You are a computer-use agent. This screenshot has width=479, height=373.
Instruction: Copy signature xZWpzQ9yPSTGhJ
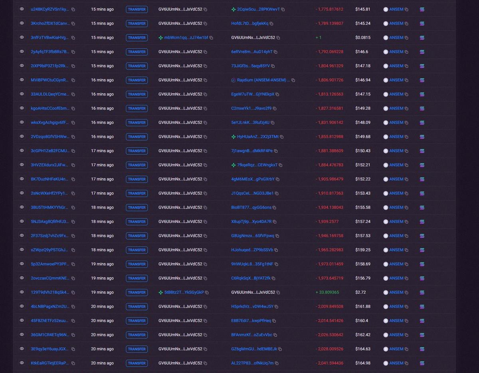73,250
